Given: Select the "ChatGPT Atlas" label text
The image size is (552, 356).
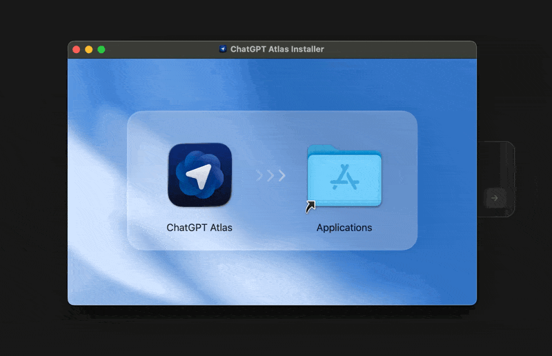Looking at the screenshot, I should 199,228.
